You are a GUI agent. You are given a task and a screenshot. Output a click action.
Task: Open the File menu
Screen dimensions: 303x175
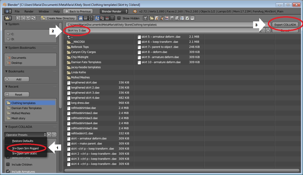pyautogui.click(x=17, y=11)
